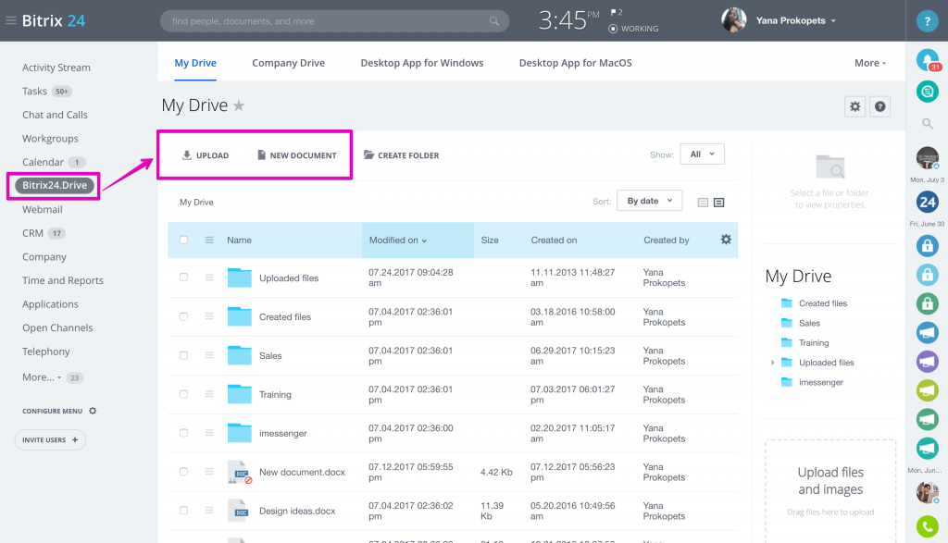This screenshot has width=948, height=543.
Task: Open the hamburger menu beside Bitrix 24
Action: pyautogui.click(x=11, y=20)
